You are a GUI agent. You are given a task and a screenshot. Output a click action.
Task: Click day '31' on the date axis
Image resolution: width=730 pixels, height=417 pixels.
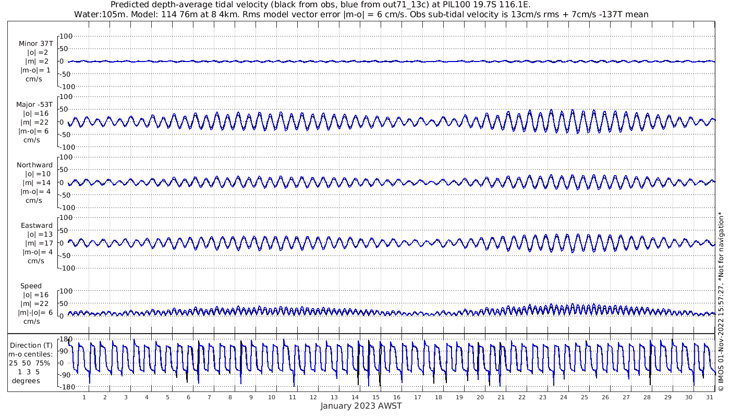click(710, 397)
